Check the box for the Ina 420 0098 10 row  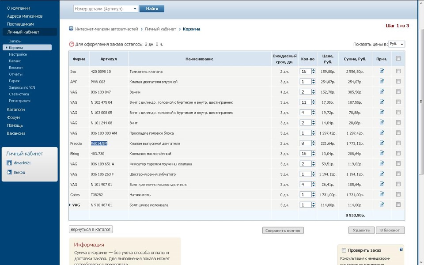(x=398, y=71)
